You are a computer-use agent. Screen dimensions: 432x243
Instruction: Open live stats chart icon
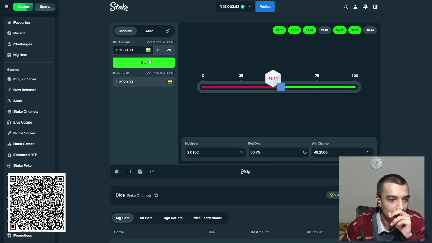click(x=140, y=172)
